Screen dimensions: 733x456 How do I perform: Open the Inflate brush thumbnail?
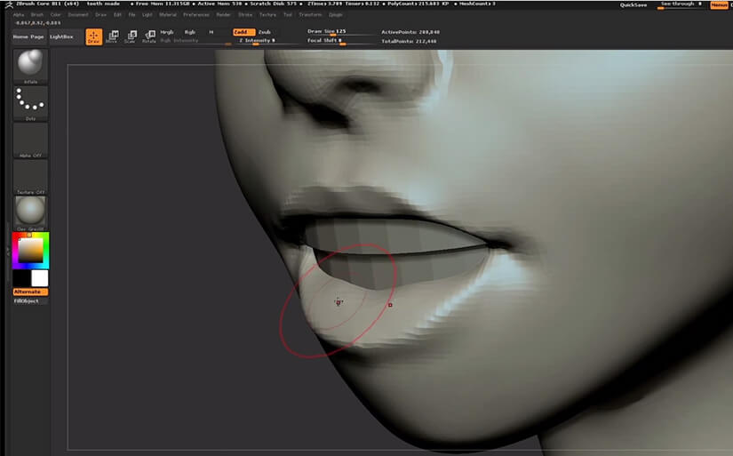(30, 66)
